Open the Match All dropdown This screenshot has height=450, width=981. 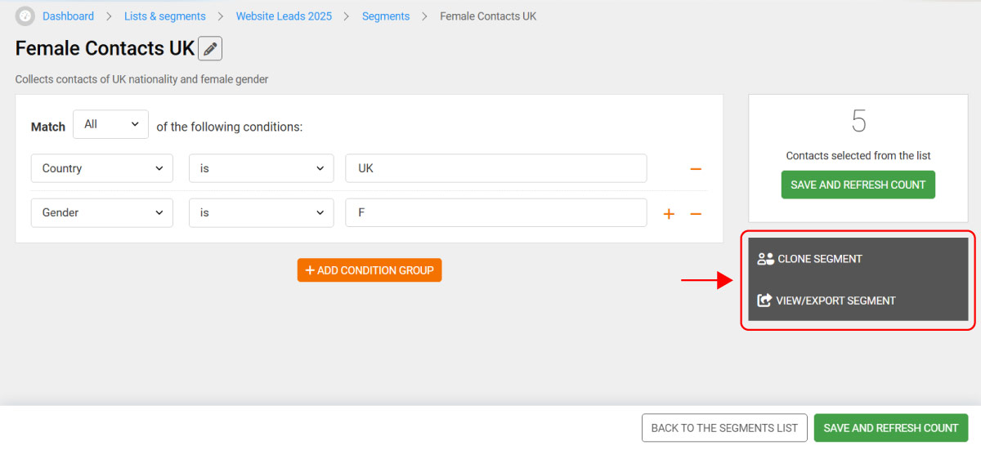point(111,125)
